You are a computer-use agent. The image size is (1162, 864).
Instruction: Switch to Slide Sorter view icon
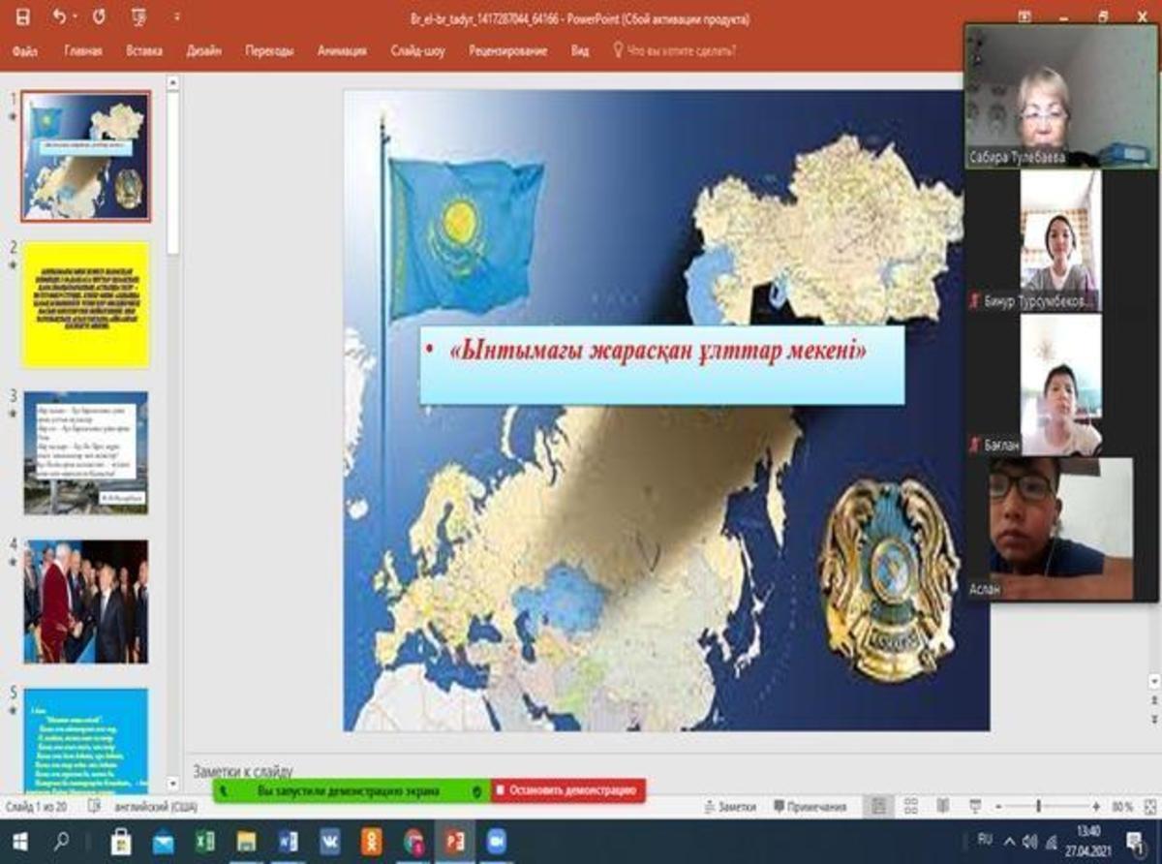pyautogui.click(x=910, y=806)
